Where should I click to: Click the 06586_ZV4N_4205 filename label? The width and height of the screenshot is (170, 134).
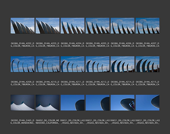[98, 45]
